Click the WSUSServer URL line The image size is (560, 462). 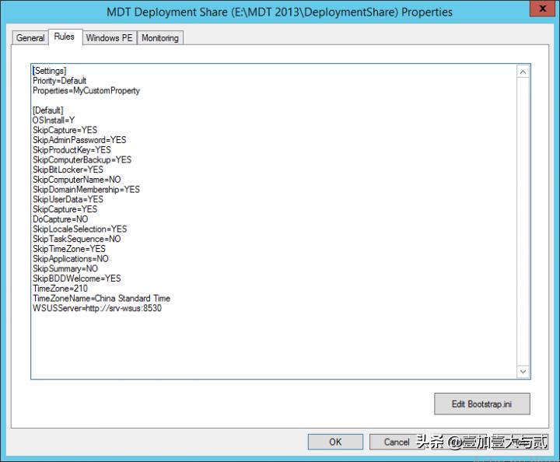[97, 308]
